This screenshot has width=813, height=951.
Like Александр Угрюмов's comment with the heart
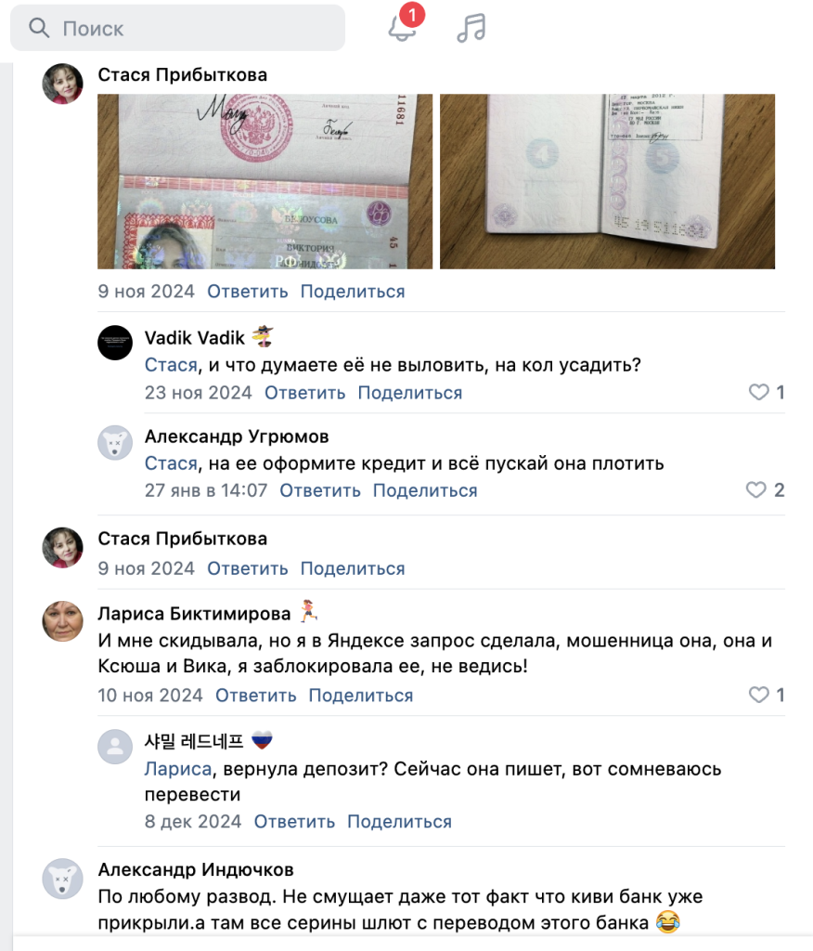[x=756, y=490]
